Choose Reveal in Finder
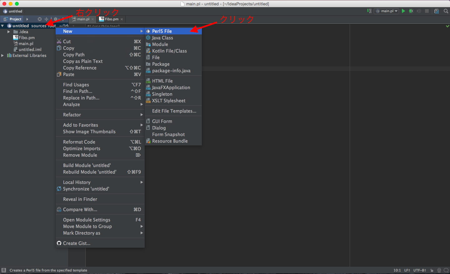 click(100, 199)
